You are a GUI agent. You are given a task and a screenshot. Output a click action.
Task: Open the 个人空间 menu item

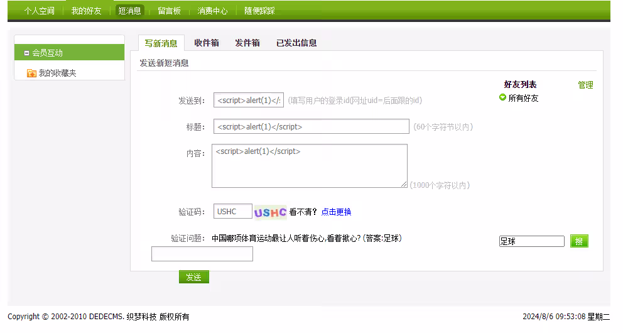point(39,11)
